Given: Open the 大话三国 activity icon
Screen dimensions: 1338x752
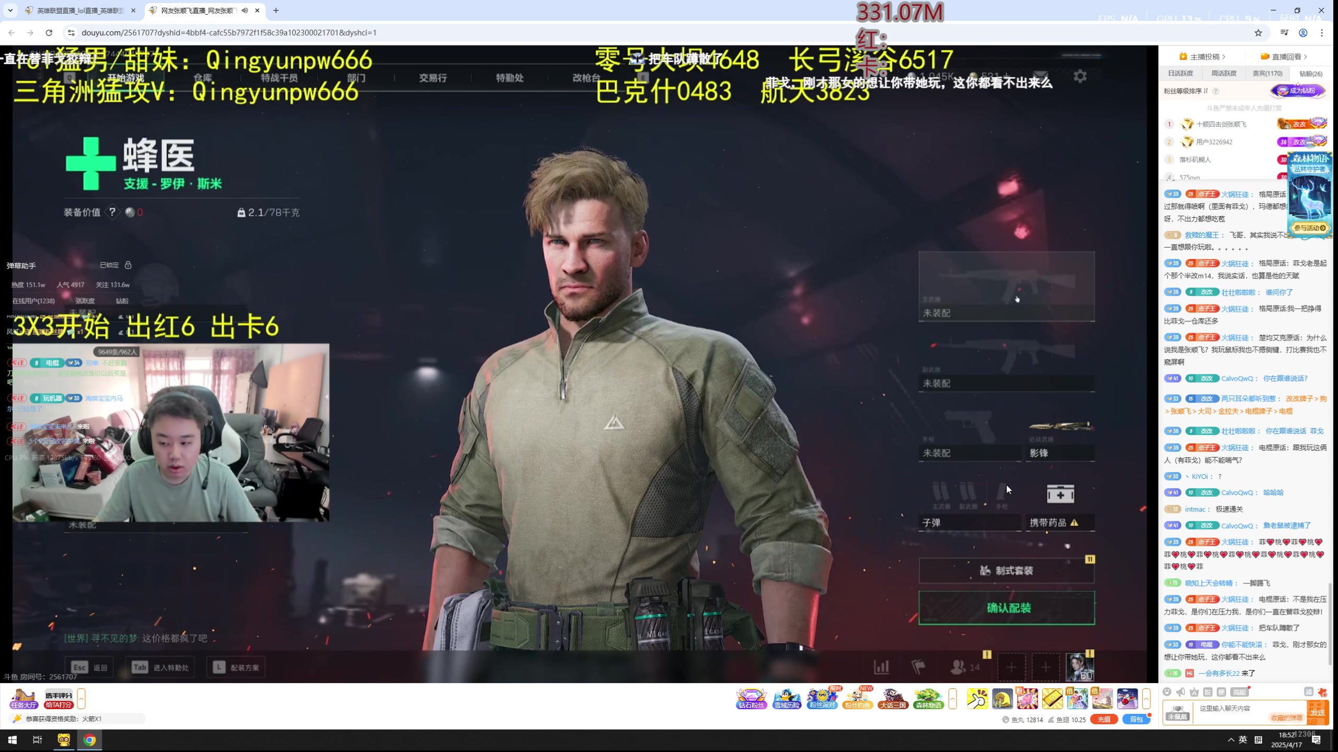Looking at the screenshot, I should tap(893, 699).
